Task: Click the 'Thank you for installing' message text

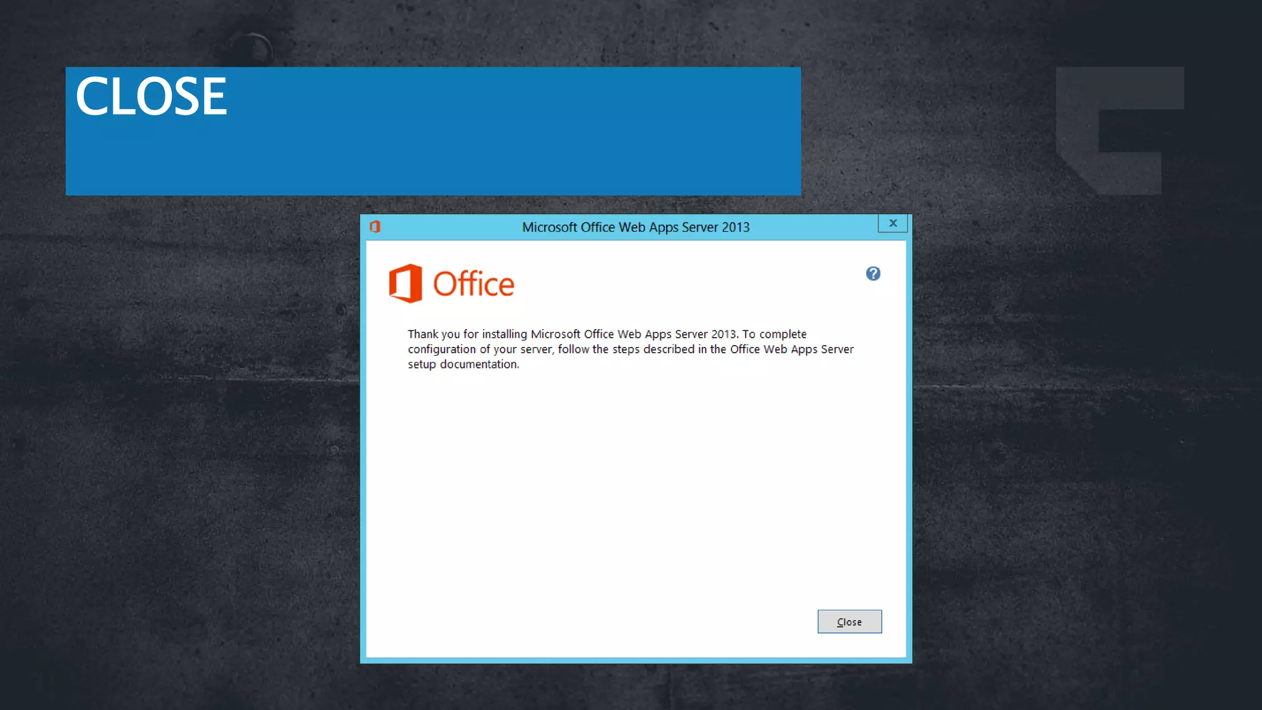Action: 630,349
